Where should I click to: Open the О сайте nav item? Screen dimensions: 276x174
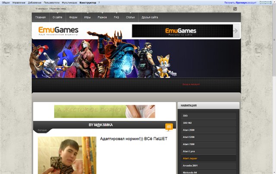[x=57, y=17]
